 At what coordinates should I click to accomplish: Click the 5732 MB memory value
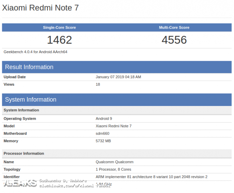(x=103, y=141)
